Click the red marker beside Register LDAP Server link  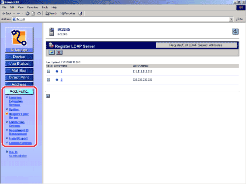coord(7,113)
